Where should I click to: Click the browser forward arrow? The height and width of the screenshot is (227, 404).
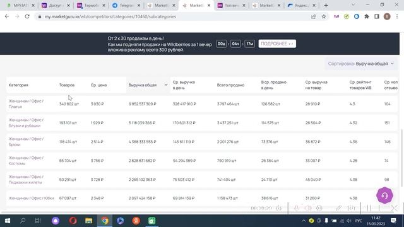(x=17, y=16)
